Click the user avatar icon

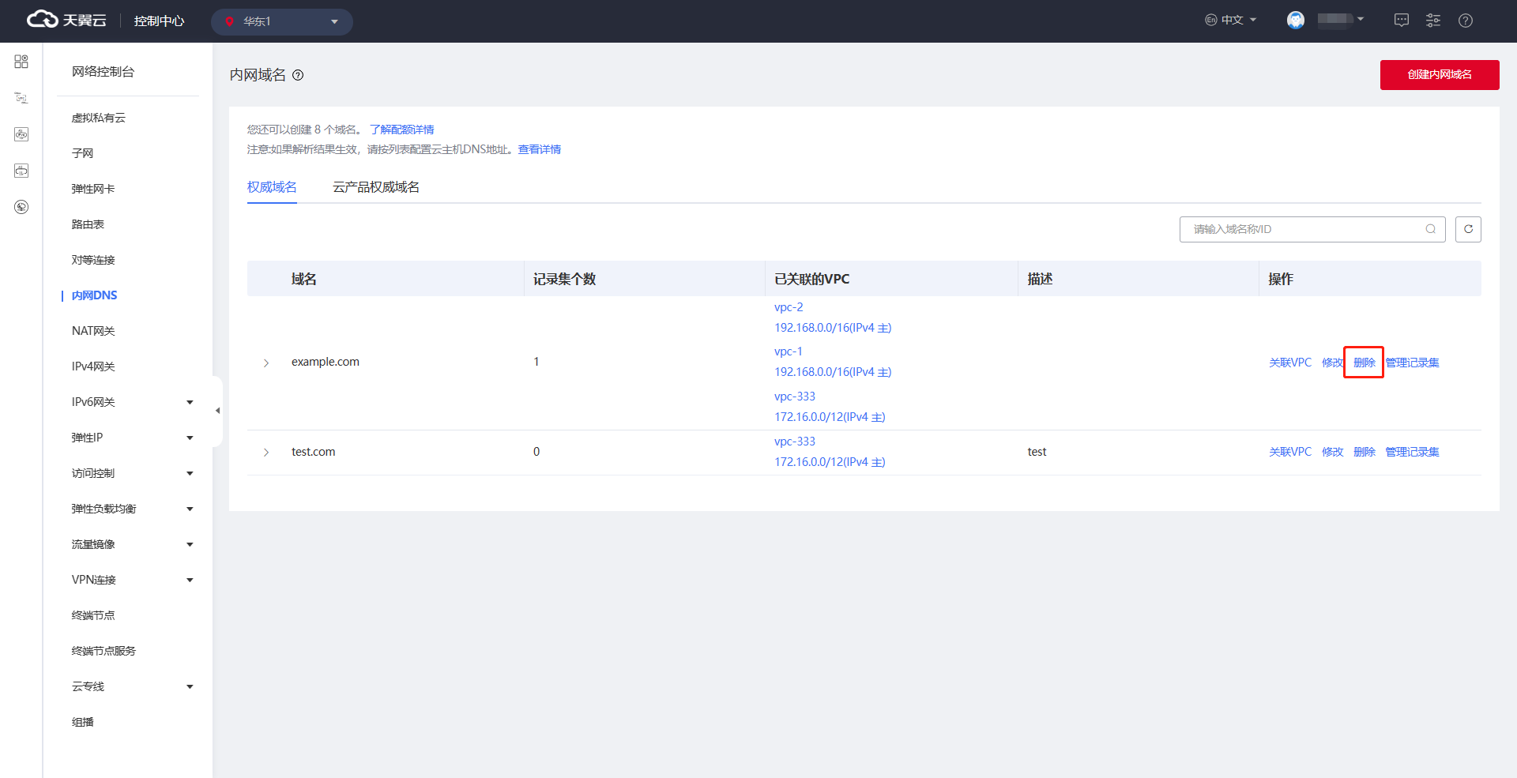pyautogui.click(x=1296, y=21)
